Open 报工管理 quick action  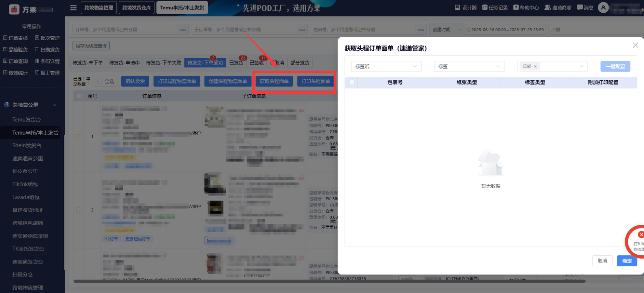(x=47, y=73)
